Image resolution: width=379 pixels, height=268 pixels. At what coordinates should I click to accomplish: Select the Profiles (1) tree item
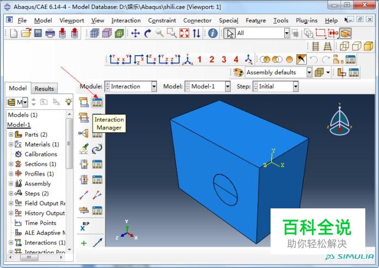(x=39, y=173)
